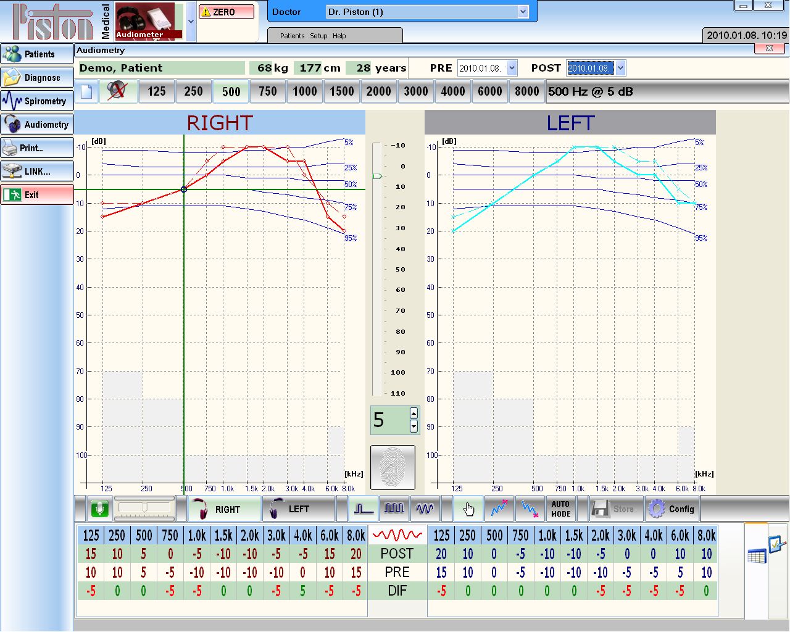
Task: Click the vertical dB intensity slider
Action: click(376, 269)
